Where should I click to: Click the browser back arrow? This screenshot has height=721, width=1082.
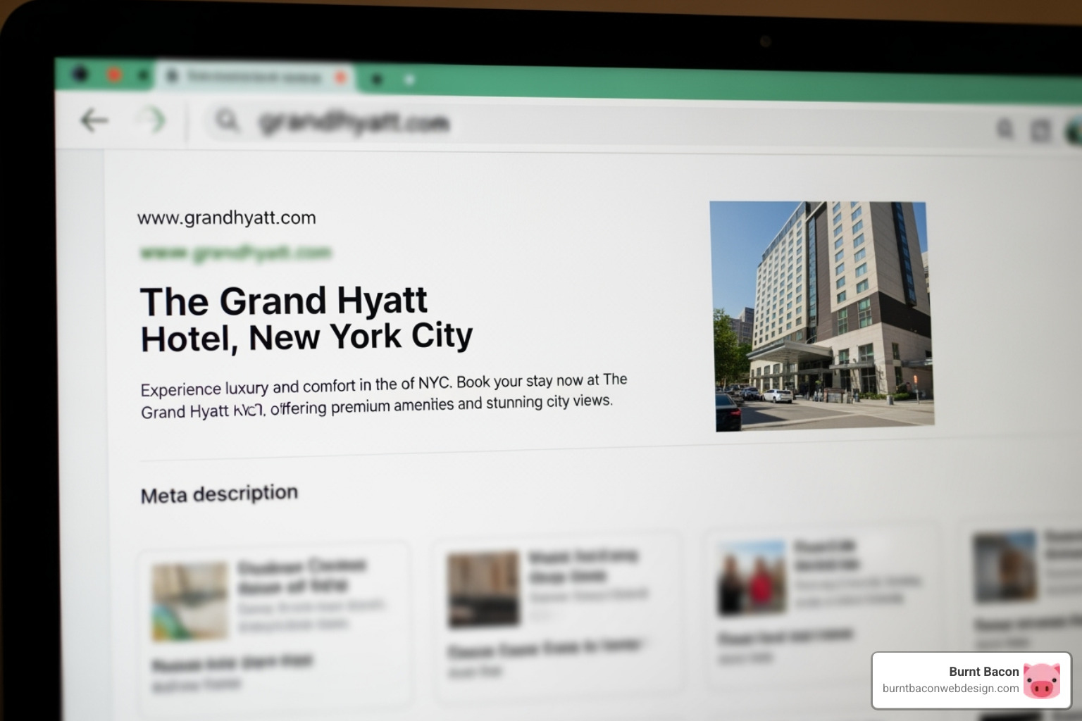(94, 120)
